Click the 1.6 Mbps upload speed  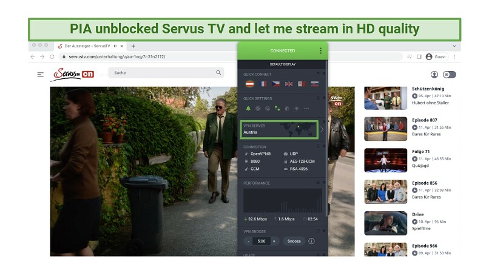tap(284, 219)
